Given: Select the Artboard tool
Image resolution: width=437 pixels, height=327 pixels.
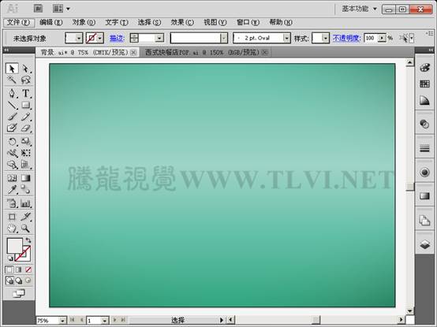Looking at the screenshot, I should point(12,217).
